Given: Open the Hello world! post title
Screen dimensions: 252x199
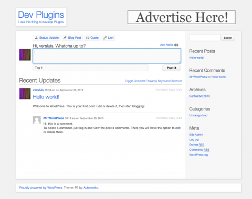Looking at the screenshot, I should 46,97.
